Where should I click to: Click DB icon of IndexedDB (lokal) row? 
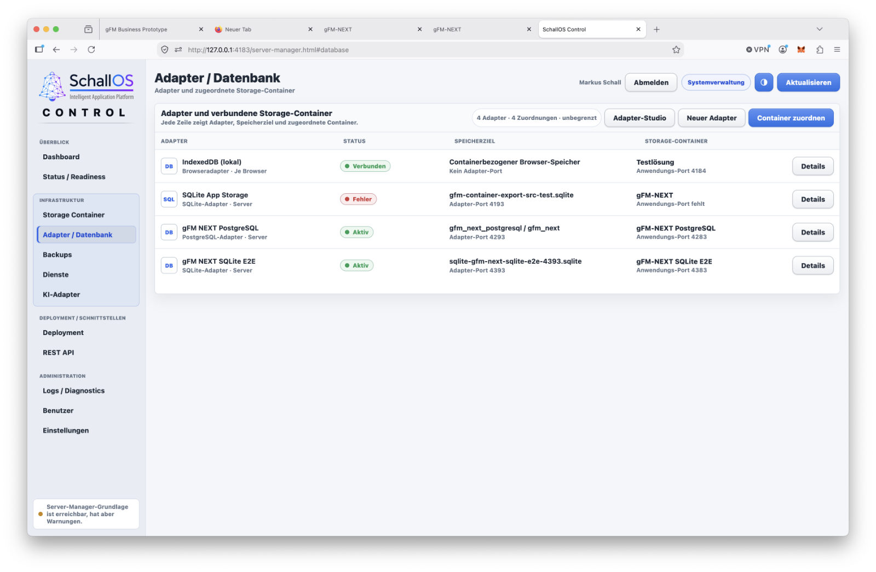pyautogui.click(x=169, y=166)
